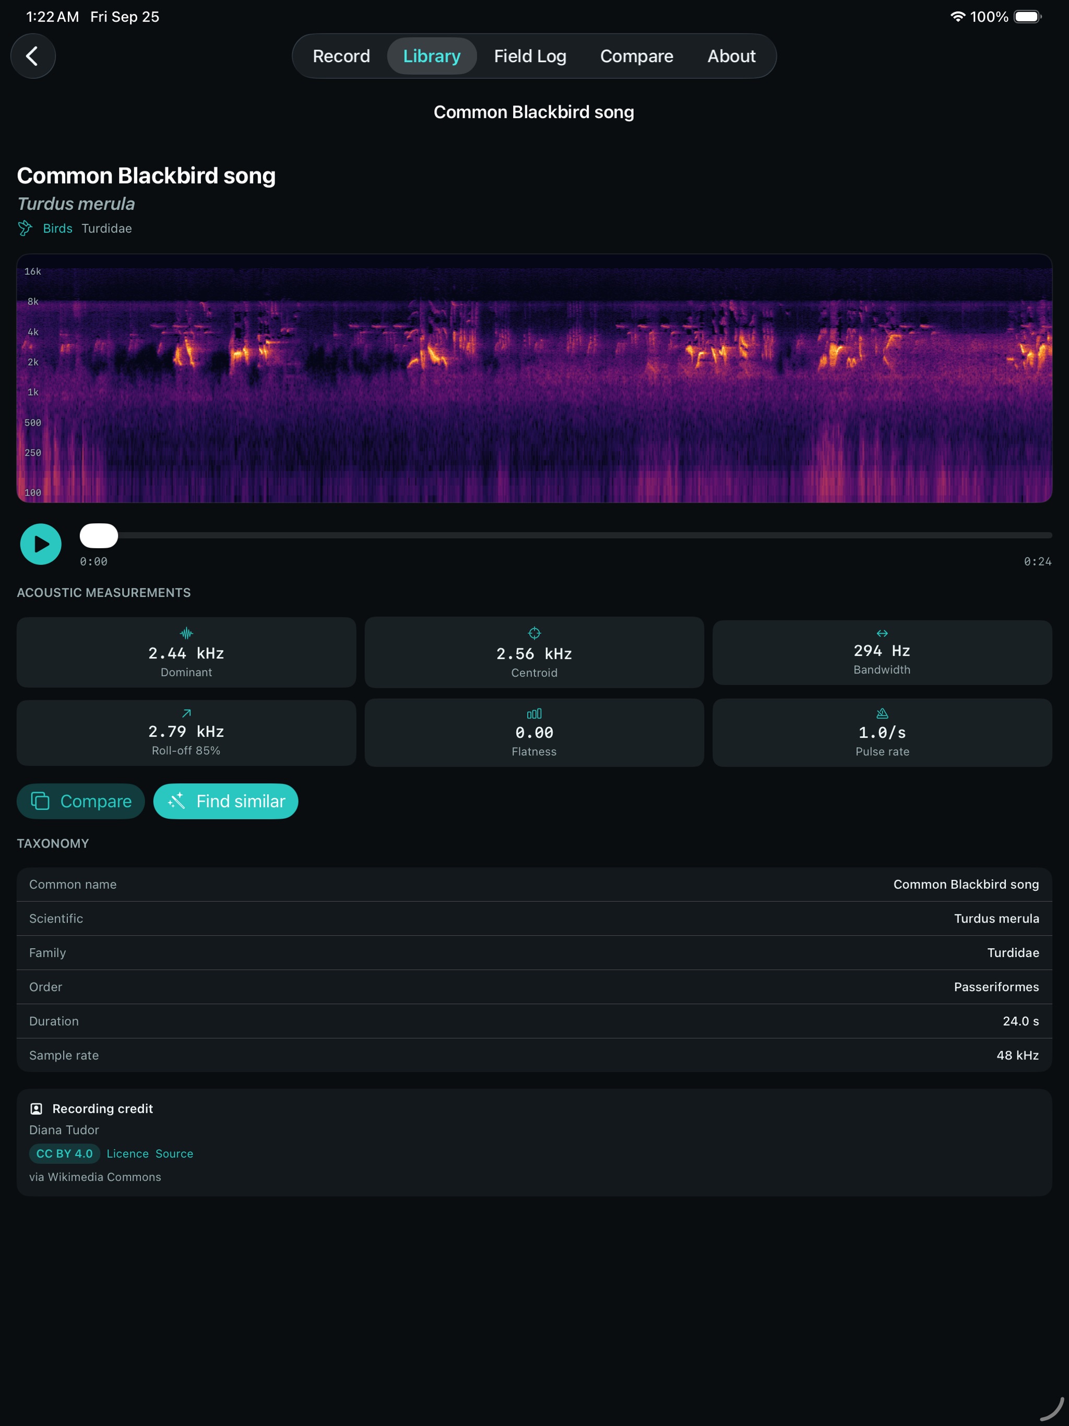
Task: Click the Turdus merula italic subtitle
Action: tap(76, 204)
